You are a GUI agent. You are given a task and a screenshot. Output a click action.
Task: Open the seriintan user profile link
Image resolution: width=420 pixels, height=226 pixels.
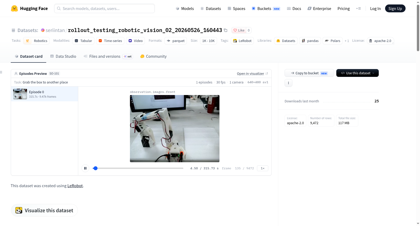pyautogui.click(x=55, y=30)
